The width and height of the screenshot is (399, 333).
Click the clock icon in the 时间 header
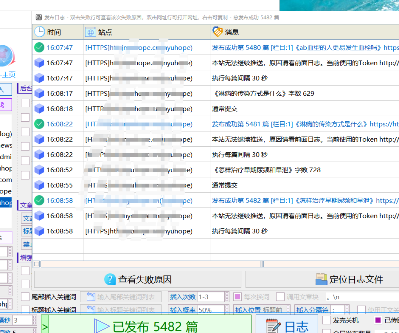tap(40, 32)
